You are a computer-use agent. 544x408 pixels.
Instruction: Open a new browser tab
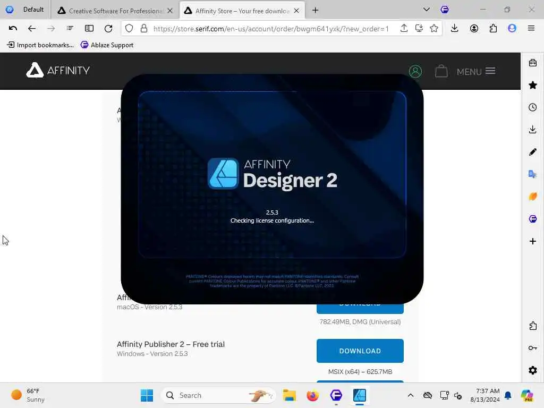[x=315, y=11]
